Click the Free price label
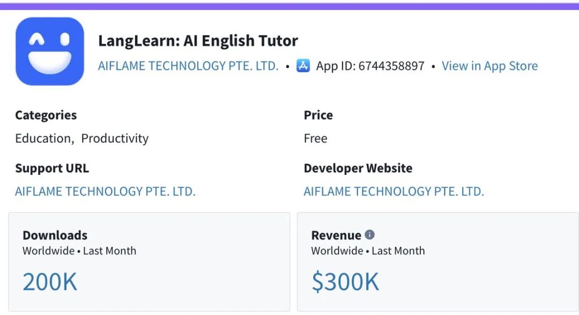Viewport: 579px width, 315px height. coord(315,138)
